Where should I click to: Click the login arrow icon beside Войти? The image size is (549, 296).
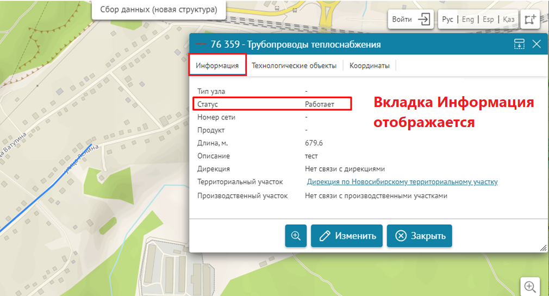tap(423, 20)
